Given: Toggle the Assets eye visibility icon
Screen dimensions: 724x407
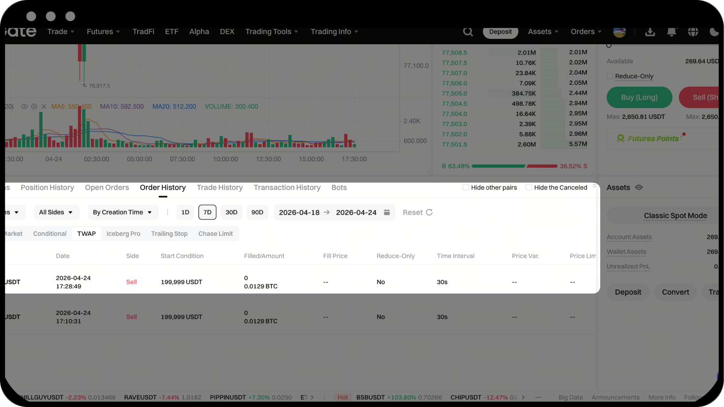Looking at the screenshot, I should [x=639, y=188].
